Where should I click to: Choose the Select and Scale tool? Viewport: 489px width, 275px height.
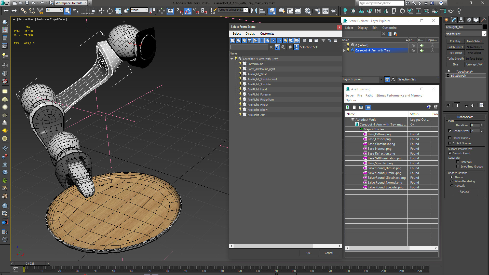(118, 11)
